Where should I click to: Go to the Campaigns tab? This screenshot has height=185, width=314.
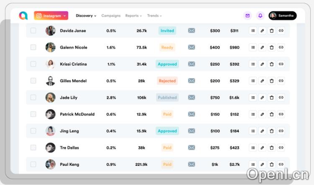tap(111, 15)
